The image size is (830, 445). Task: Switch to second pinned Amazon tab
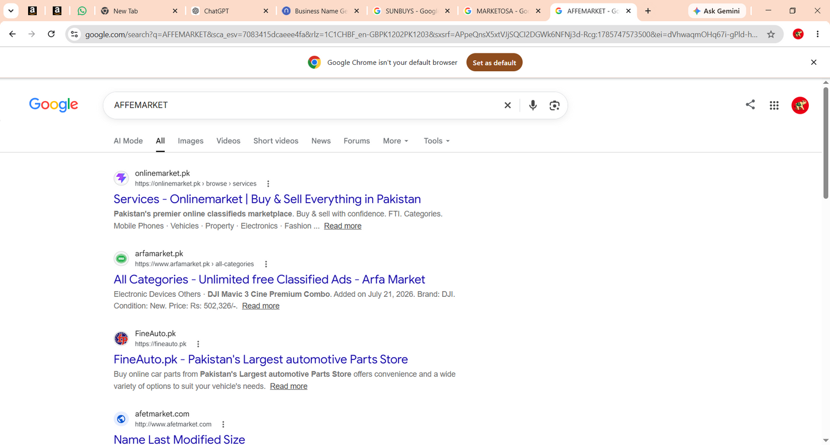[x=57, y=11]
